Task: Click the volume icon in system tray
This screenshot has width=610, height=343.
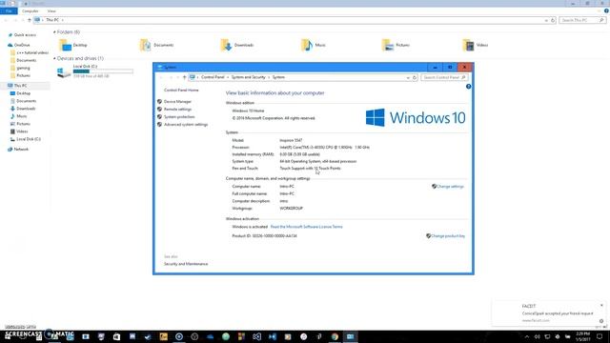Action: 538,336
